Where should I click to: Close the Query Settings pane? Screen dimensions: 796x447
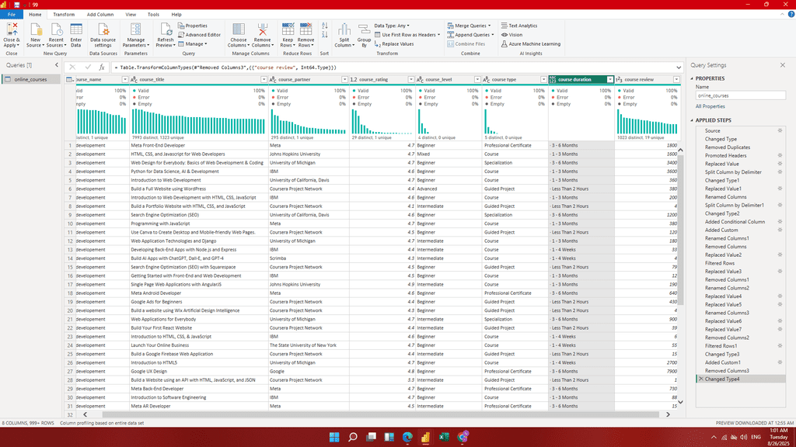(x=782, y=65)
